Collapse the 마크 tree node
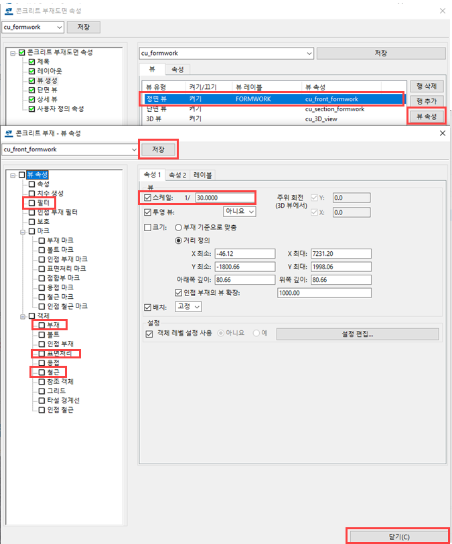The image size is (452, 544). (x=23, y=232)
